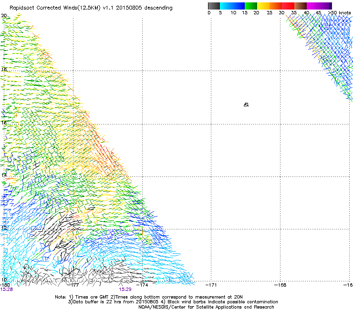Click the dark purple 45-50 knots color bar segment
Viewport: 353px width, 310px height.
(325, 6)
